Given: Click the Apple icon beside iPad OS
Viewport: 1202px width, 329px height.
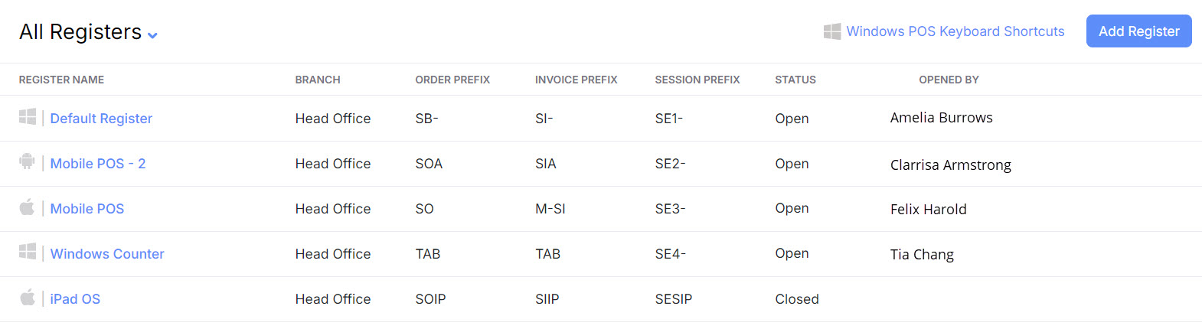Looking at the screenshot, I should [28, 297].
